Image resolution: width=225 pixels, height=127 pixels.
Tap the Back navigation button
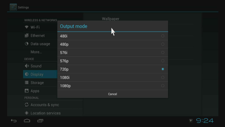(x=14, y=121)
